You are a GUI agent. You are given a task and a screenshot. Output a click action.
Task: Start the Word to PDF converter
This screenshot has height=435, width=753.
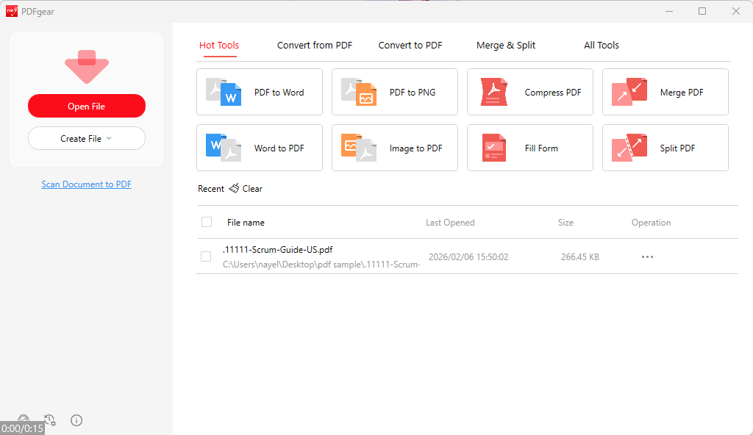pyautogui.click(x=260, y=148)
